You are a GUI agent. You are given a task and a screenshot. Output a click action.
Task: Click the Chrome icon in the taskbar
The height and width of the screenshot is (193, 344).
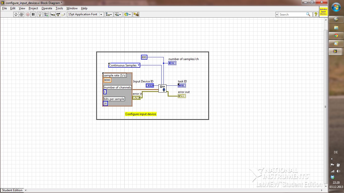(336, 36)
